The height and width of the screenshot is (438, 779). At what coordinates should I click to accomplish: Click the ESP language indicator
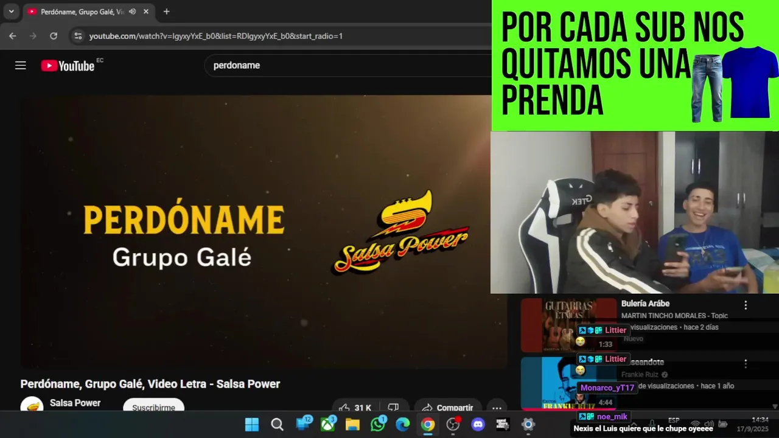tap(674, 420)
